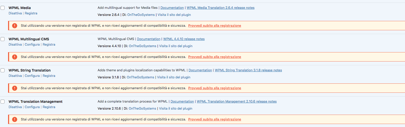Image resolution: width=405 pixels, height=127 pixels.
Task: Click the Versione 4.4.10 text
Action: pos(109,46)
